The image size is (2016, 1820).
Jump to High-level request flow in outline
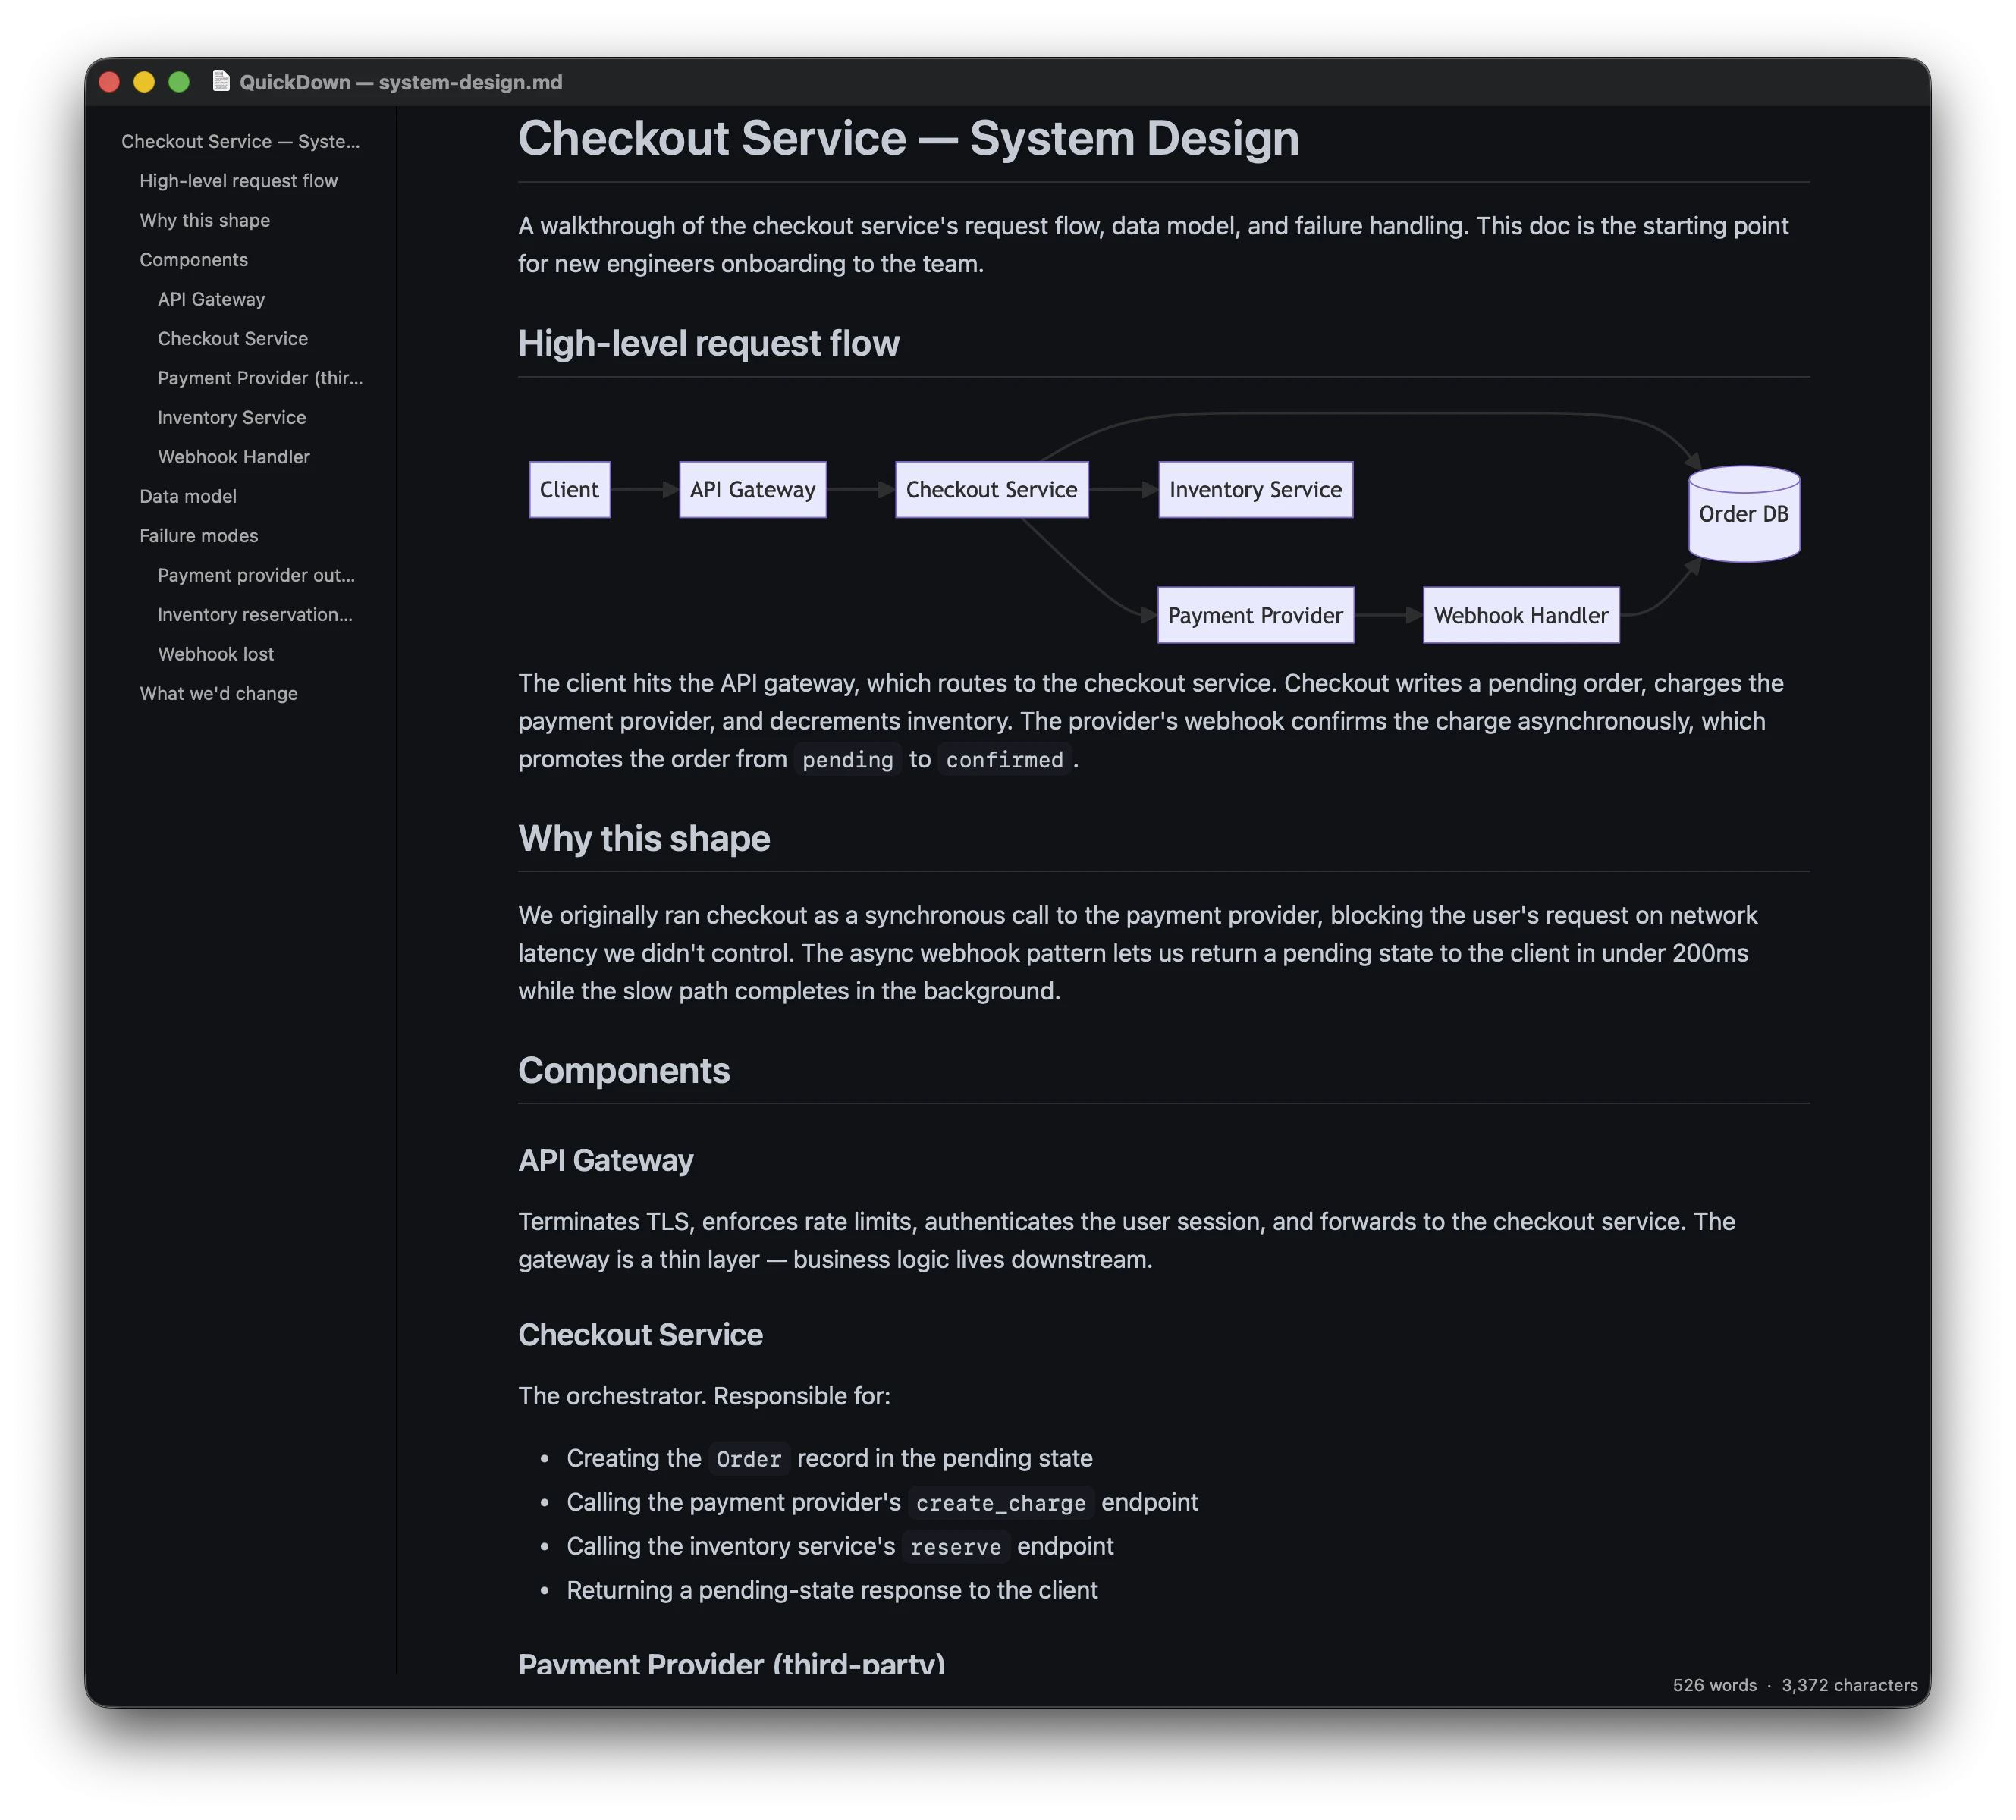point(238,181)
